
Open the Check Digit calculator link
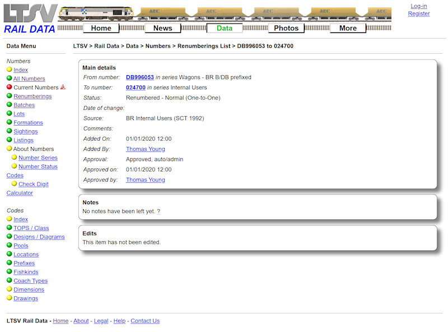[33, 184]
